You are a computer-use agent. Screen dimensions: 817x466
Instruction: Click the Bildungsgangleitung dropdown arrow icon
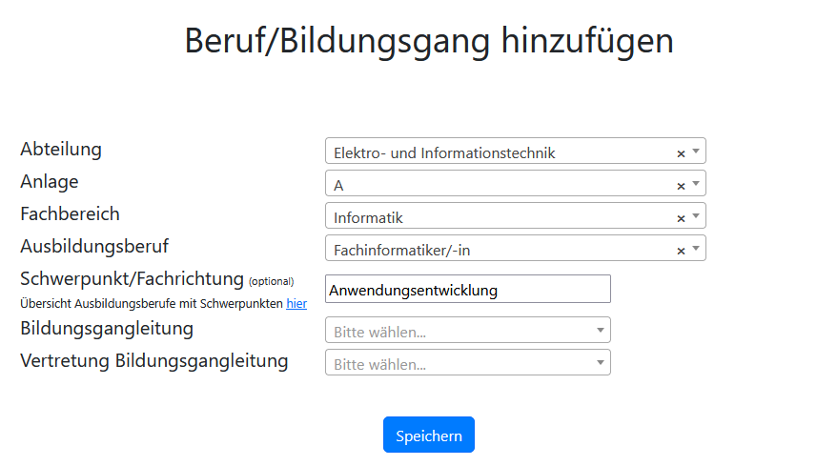(601, 330)
